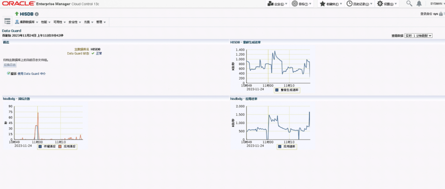Click the History clock icon
Image resolution: width=445 pixels, height=189 pixels.
pyautogui.click(x=350, y=4)
